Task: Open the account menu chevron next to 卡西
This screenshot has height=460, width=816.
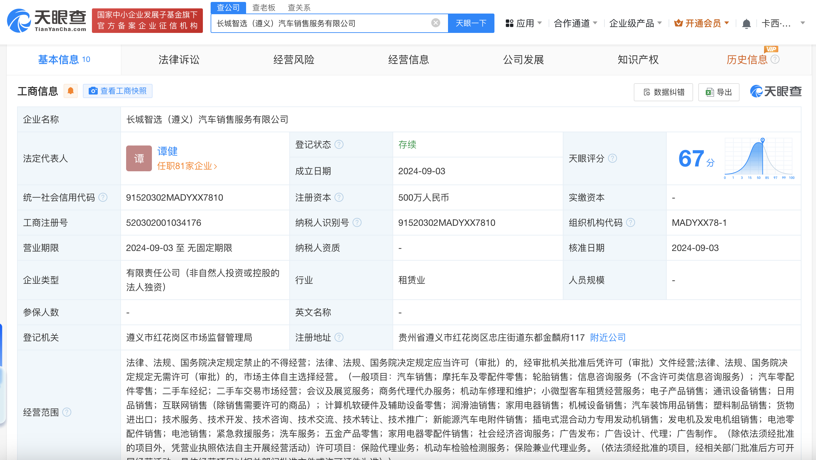Action: click(802, 23)
